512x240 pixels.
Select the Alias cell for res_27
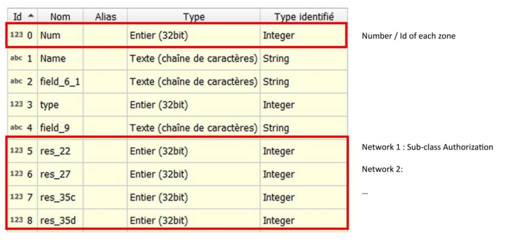[105, 174]
